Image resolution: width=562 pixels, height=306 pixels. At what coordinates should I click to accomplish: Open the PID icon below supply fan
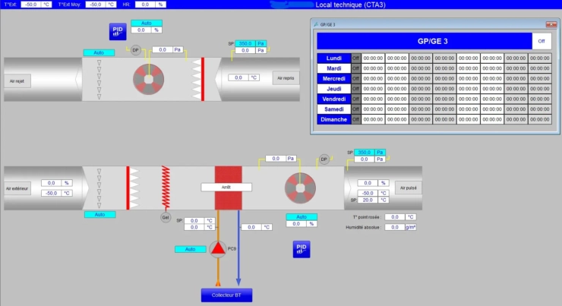[302, 250]
